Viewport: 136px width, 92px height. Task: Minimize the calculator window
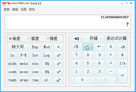point(122,3)
